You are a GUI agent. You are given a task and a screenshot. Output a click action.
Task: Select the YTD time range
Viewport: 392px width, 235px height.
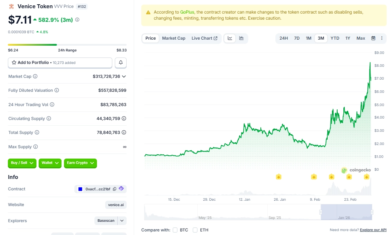tap(335, 38)
